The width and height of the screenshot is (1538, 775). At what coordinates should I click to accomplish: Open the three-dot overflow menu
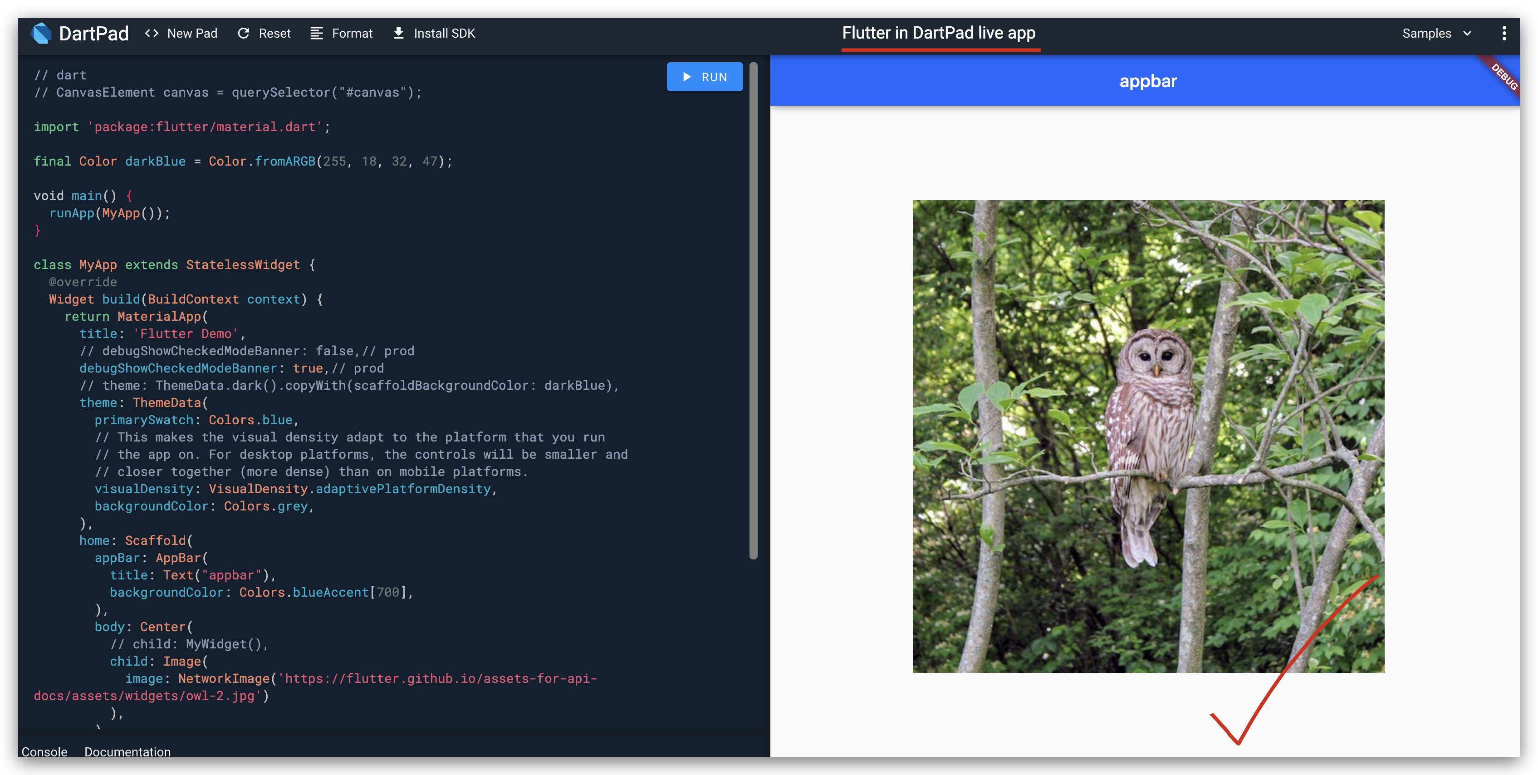pos(1504,34)
